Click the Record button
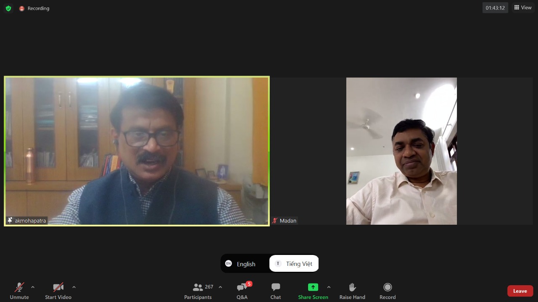538x302 pixels. click(x=388, y=291)
